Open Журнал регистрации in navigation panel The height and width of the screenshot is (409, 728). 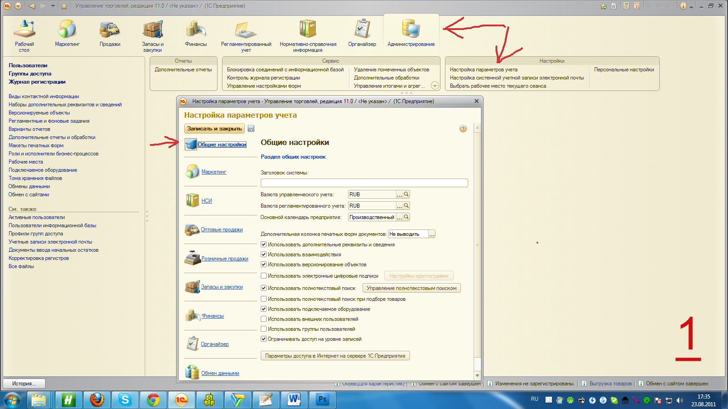37,82
